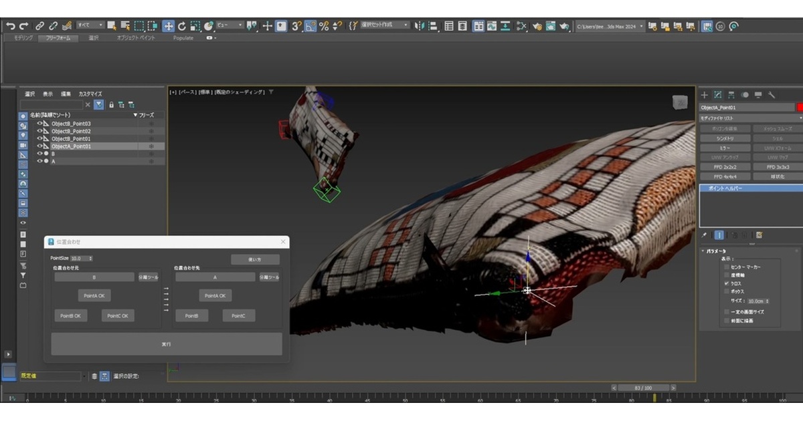This screenshot has height=421, width=803.
Task: Hide ObjectB_Point03 using its eye icon
Action: (x=39, y=124)
